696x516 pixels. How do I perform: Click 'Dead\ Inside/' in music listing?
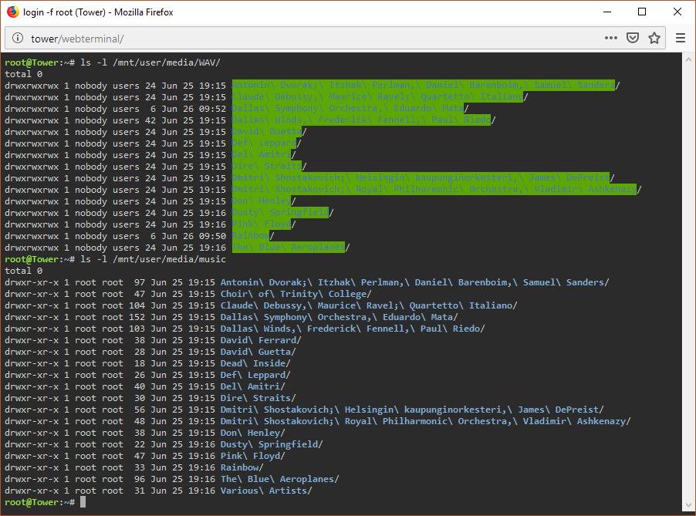(255, 363)
